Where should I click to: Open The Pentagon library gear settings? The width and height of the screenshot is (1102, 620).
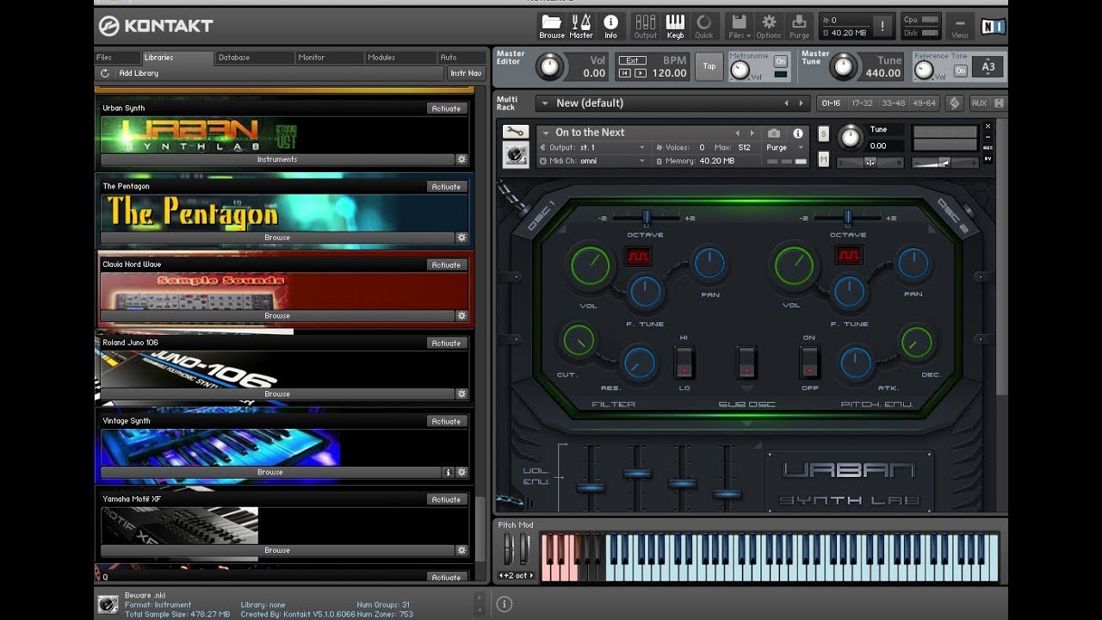point(461,238)
